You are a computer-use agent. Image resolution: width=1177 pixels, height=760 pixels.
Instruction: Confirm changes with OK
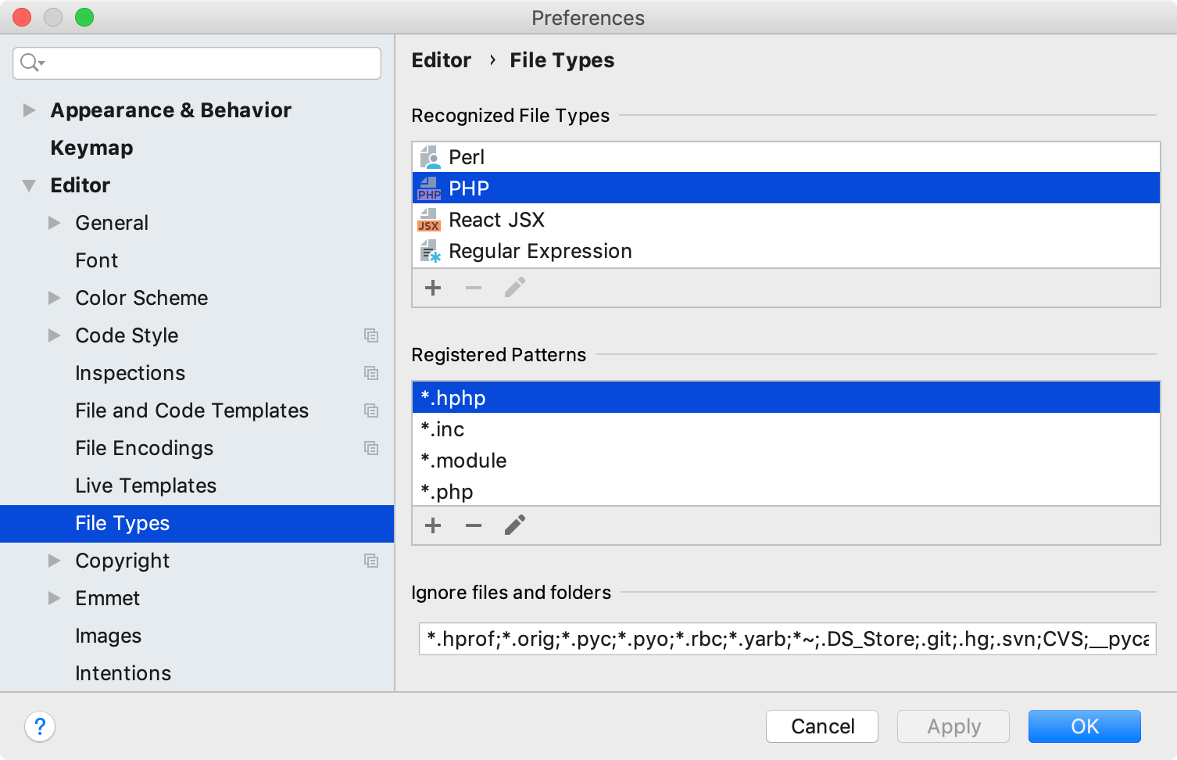(x=1084, y=726)
